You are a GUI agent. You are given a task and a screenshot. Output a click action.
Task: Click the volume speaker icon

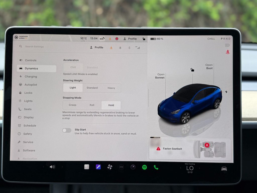pyautogui.click(x=52, y=167)
